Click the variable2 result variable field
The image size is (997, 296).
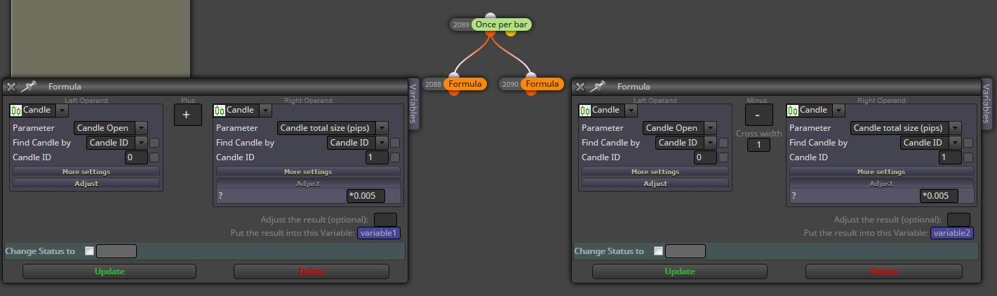952,233
